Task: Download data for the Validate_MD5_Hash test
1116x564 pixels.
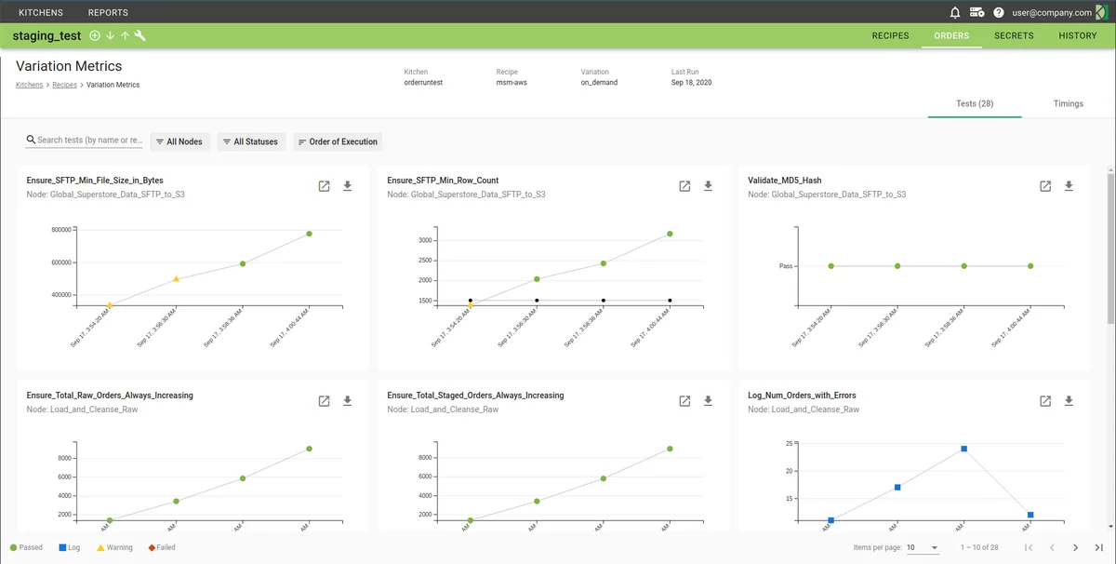Action: click(1068, 185)
